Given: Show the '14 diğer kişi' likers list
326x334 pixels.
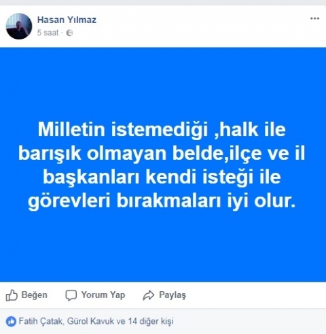Looking at the screenshot, I should 151,321.
